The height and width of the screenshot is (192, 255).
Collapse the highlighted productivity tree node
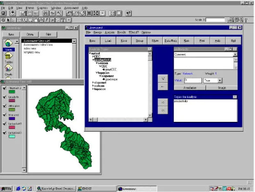coord(93,60)
